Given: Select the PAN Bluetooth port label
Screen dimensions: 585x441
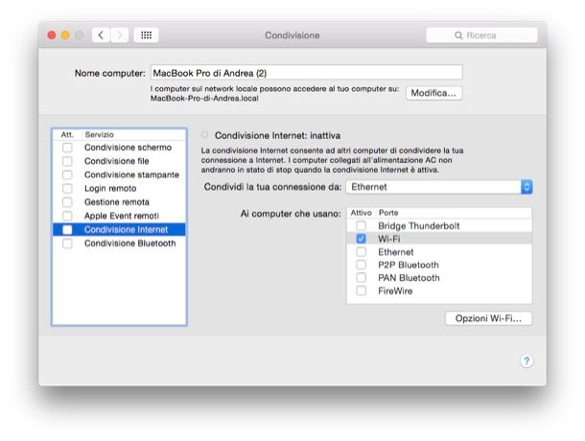Looking at the screenshot, I should point(409,278).
